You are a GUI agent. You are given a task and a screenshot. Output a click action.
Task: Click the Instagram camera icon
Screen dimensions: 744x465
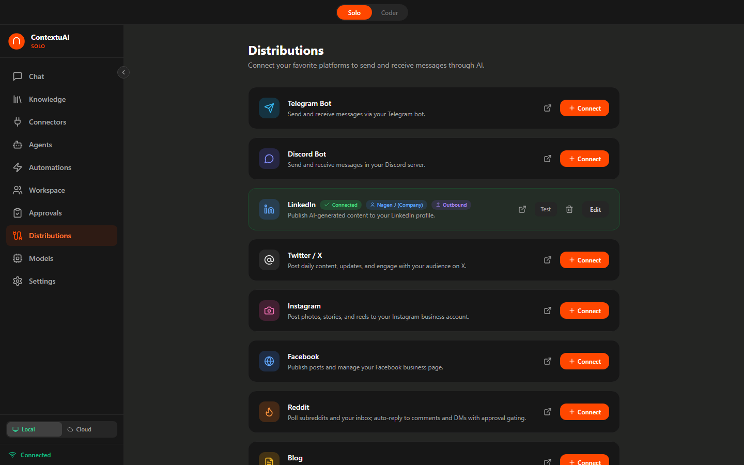click(269, 311)
